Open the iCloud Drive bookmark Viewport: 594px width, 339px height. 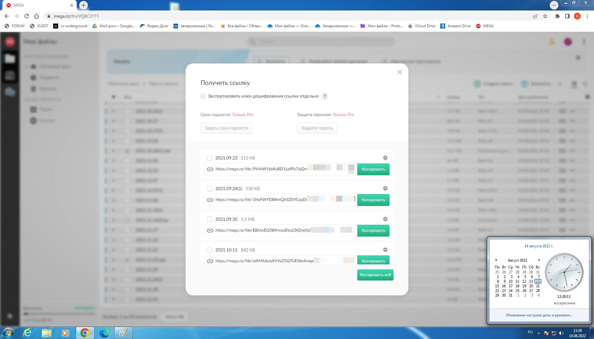pos(421,26)
